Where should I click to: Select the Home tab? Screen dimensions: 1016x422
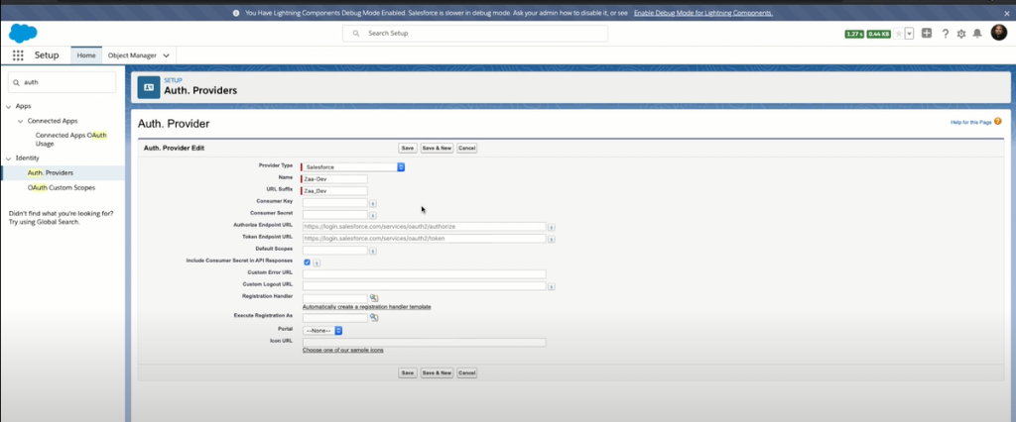click(86, 55)
